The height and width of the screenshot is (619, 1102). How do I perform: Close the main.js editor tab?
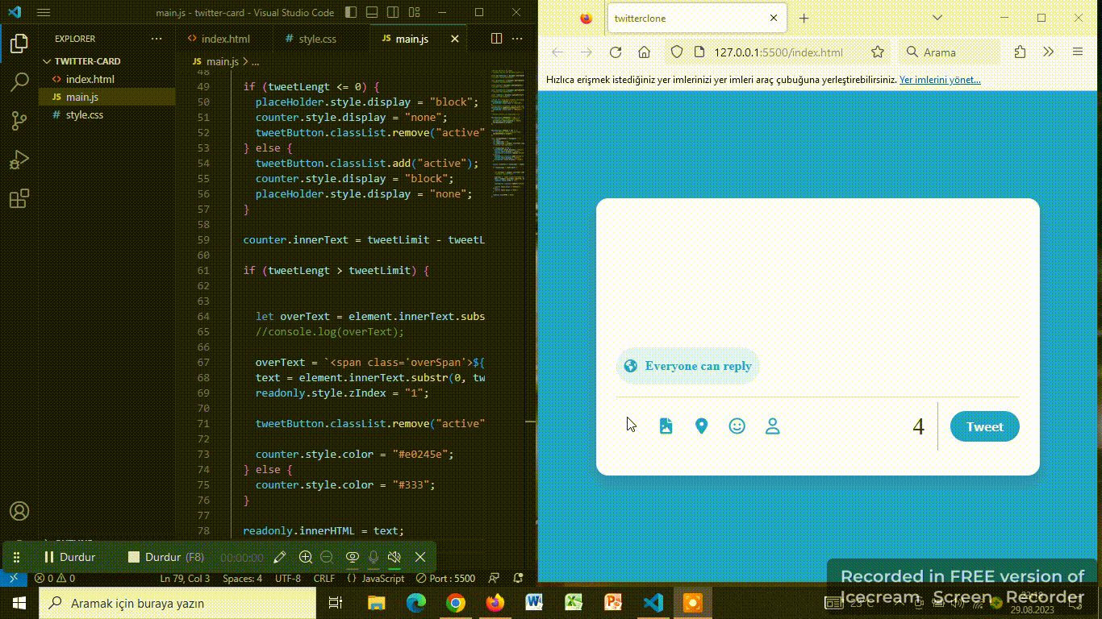pyautogui.click(x=455, y=39)
